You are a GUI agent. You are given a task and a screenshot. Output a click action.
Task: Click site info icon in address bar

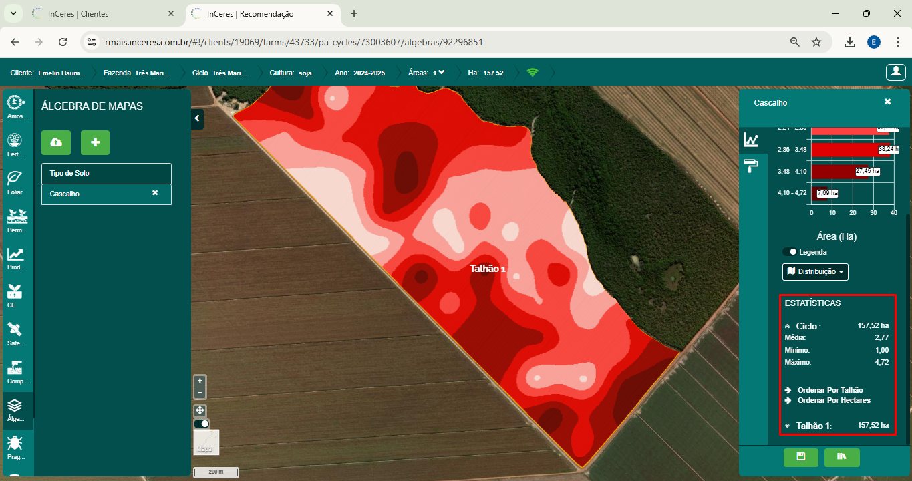[x=92, y=42]
